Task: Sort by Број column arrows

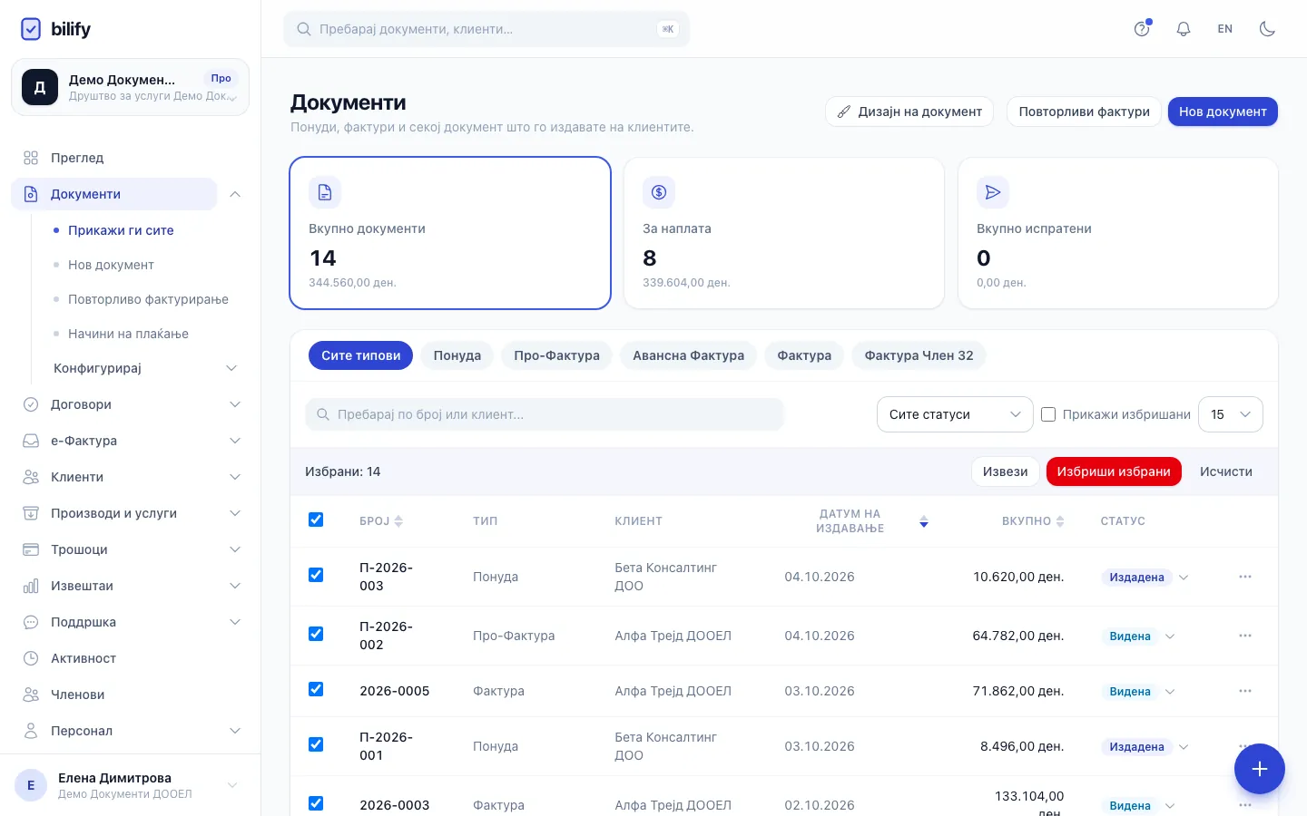Action: coord(398,521)
